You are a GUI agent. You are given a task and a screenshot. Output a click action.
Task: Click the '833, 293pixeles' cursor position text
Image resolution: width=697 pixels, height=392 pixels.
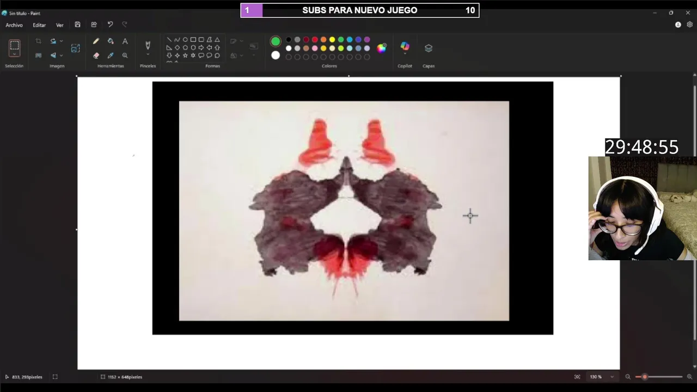[27, 377]
